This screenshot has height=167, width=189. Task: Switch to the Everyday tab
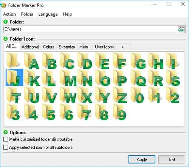pos(67,47)
